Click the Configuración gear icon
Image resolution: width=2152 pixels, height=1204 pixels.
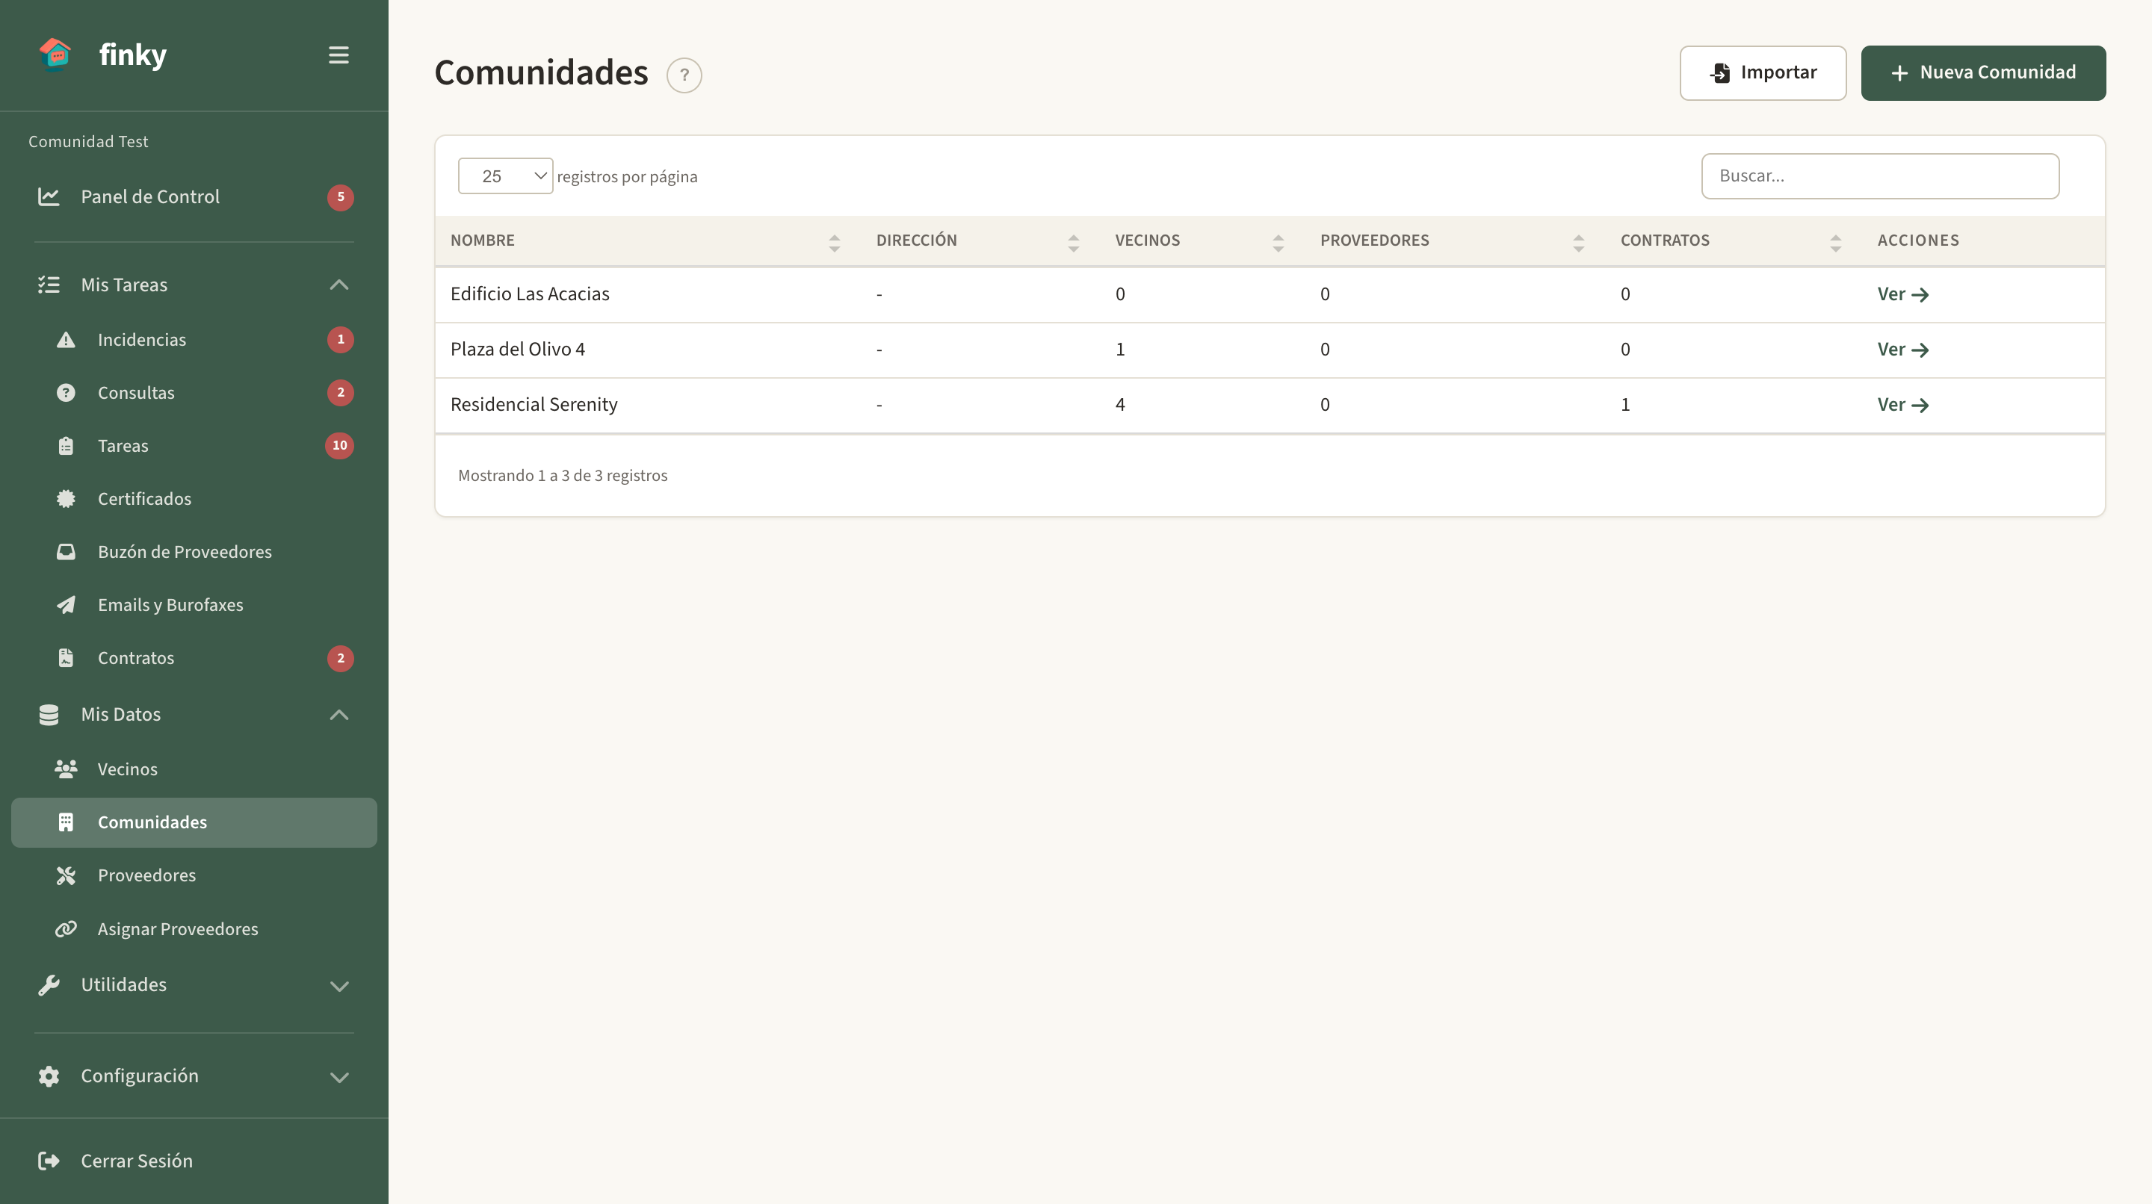click(x=49, y=1076)
